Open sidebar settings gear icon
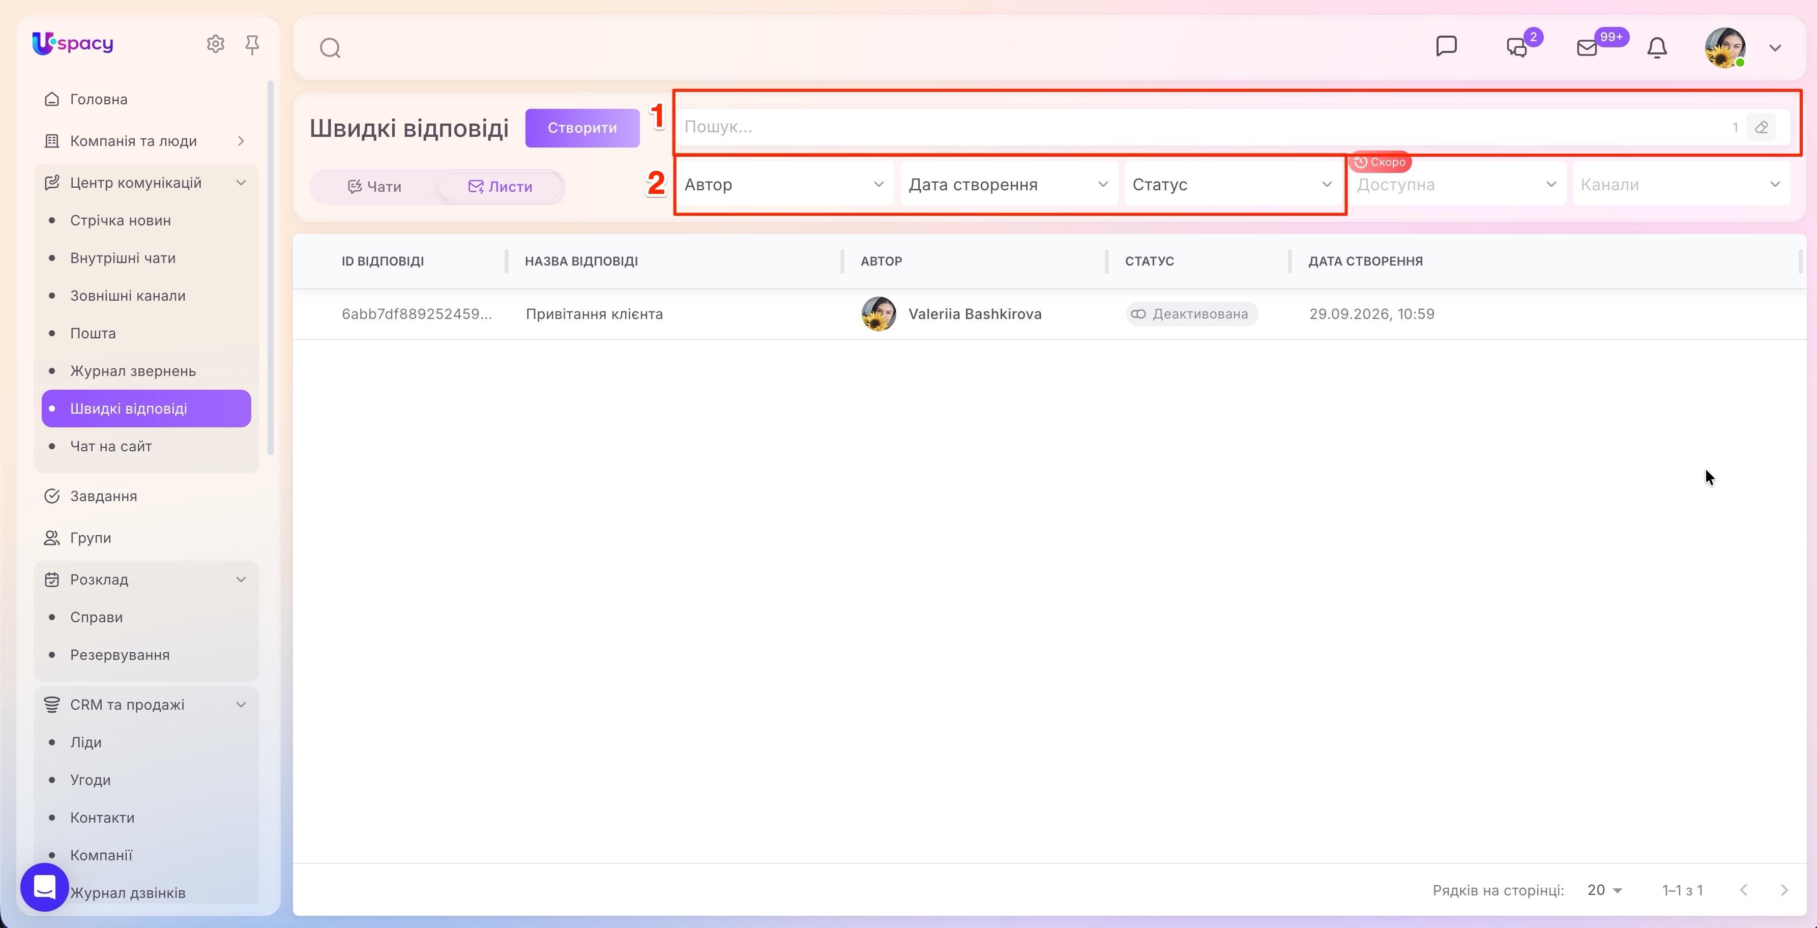Viewport: 1817px width, 928px height. (x=215, y=44)
